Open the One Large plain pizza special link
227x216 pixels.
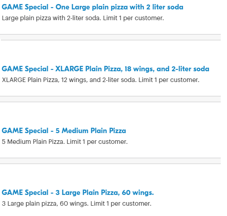click(92, 7)
